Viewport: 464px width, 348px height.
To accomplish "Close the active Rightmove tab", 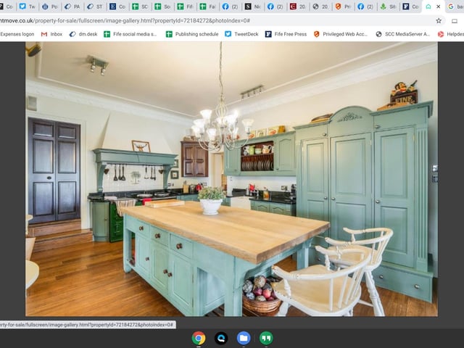I will [x=438, y=7].
